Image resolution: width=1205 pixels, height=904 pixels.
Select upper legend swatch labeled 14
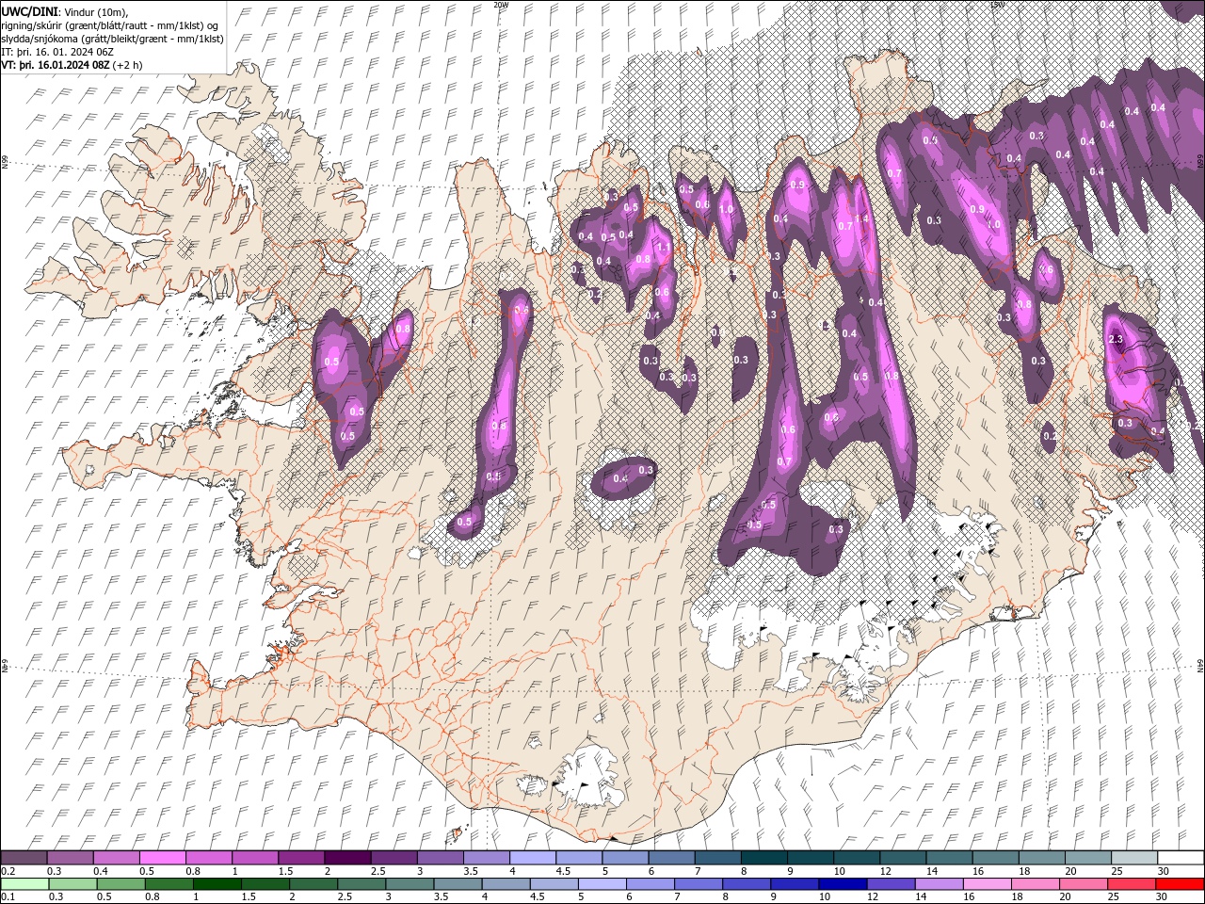949,858
